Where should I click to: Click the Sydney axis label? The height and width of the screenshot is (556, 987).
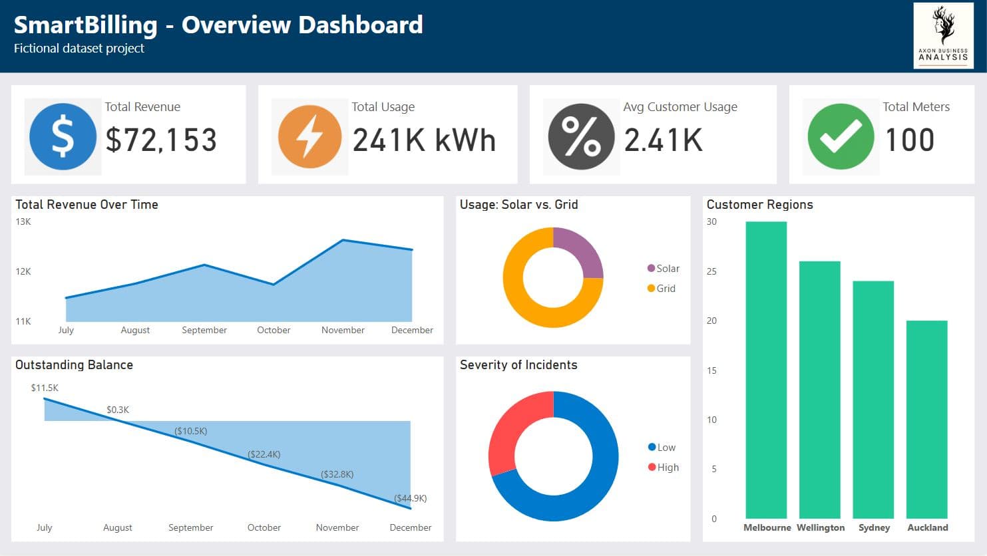(874, 527)
